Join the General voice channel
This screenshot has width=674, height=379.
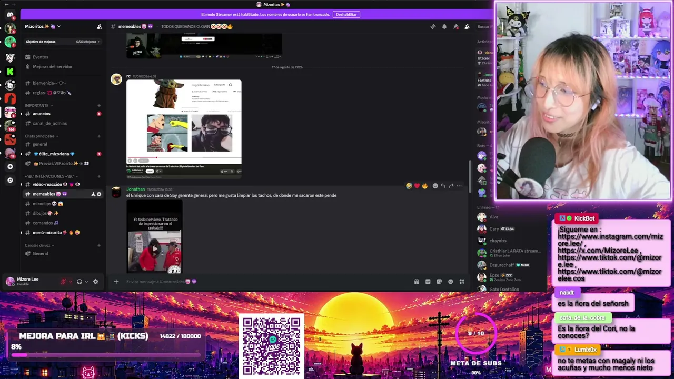coord(63,253)
